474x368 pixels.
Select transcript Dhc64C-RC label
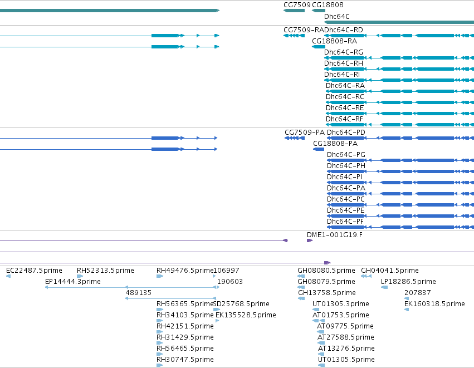345,97
